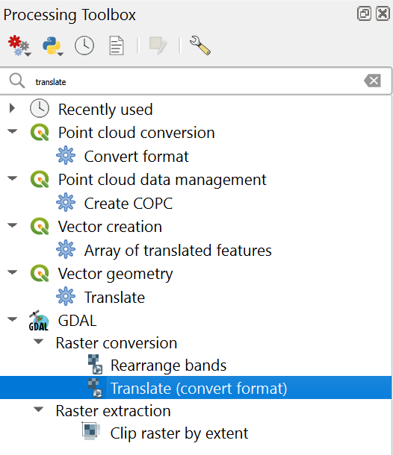
Task: Click the Rearrange bands raster icon
Action: pyautogui.click(x=95, y=364)
